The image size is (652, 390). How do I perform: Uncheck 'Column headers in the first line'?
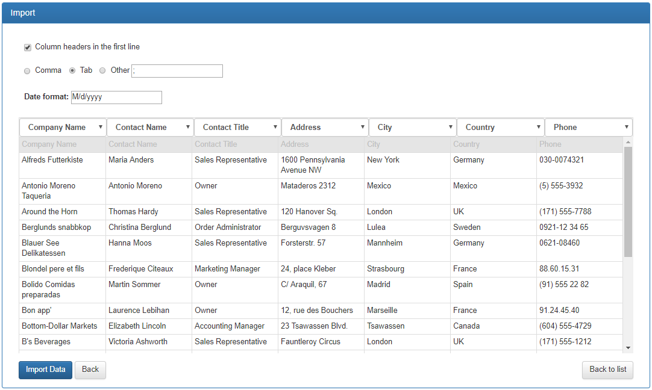27,47
